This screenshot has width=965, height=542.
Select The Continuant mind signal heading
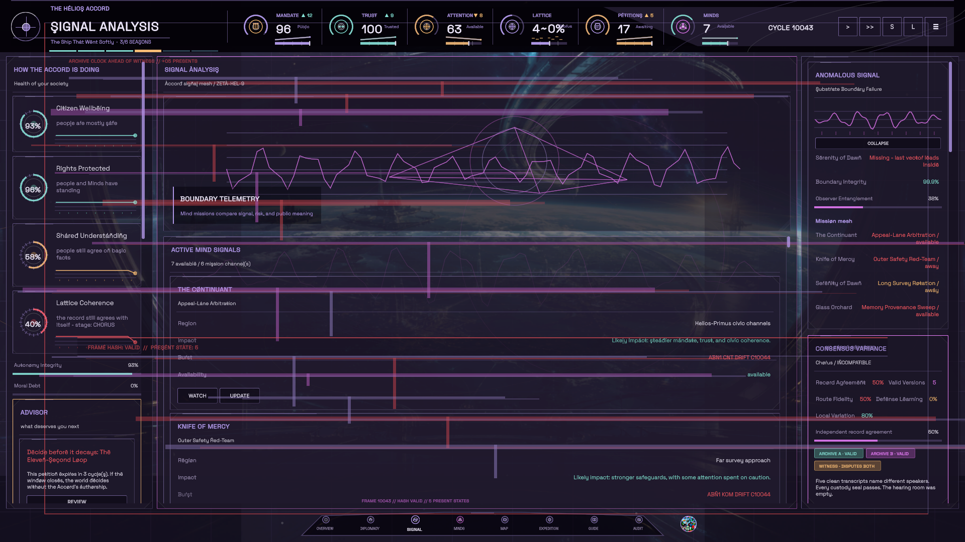(205, 290)
